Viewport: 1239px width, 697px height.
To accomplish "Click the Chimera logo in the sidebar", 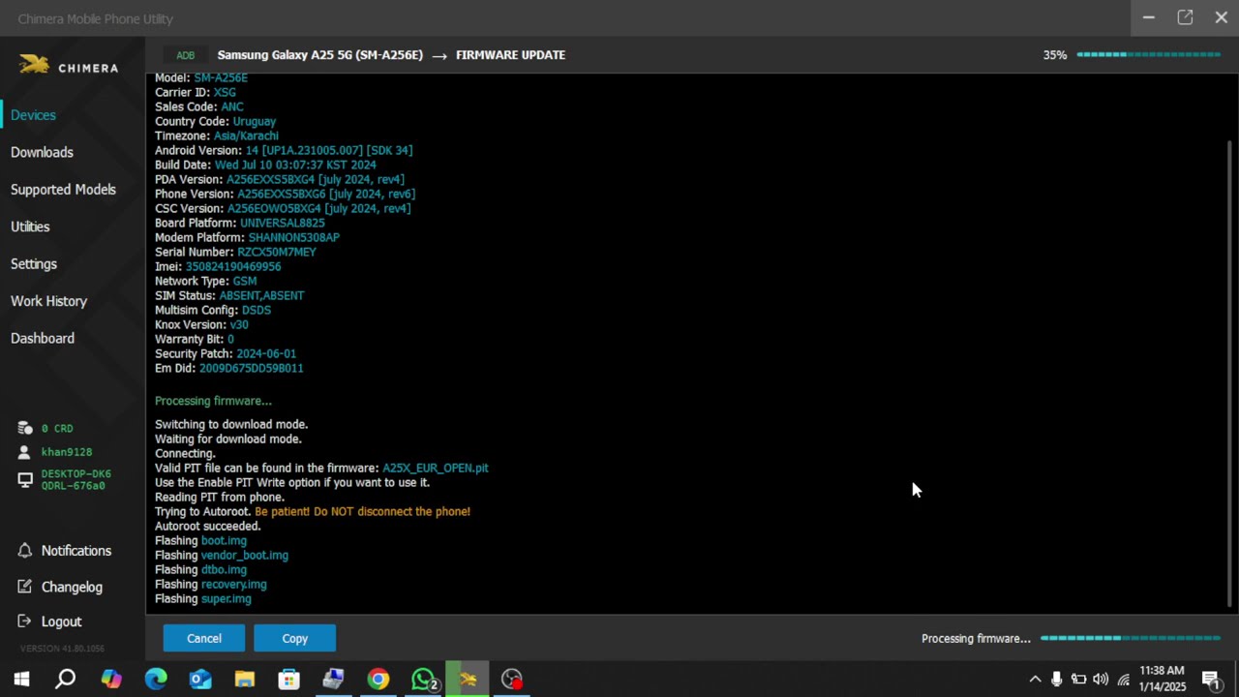I will point(69,67).
